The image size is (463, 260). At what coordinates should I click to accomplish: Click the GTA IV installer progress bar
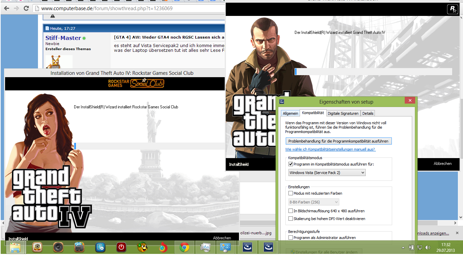click(373, 71)
